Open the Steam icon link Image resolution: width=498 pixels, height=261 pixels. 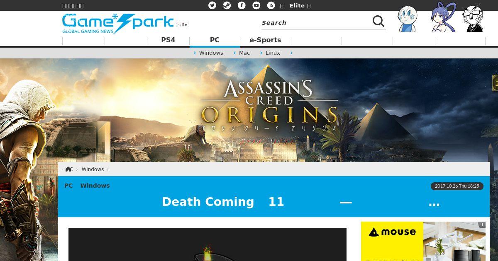point(227,5)
